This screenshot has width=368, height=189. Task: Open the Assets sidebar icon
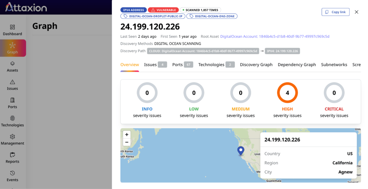pos(13,63)
